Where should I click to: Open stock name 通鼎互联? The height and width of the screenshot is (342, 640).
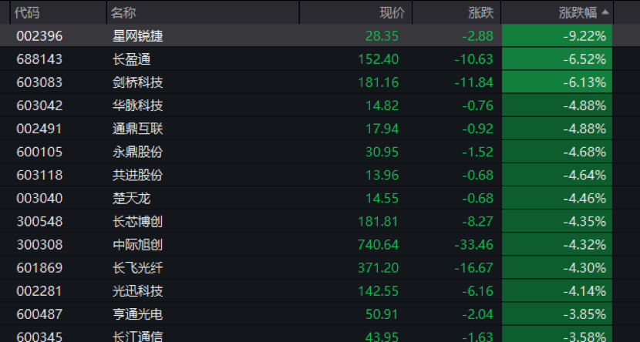click(137, 129)
